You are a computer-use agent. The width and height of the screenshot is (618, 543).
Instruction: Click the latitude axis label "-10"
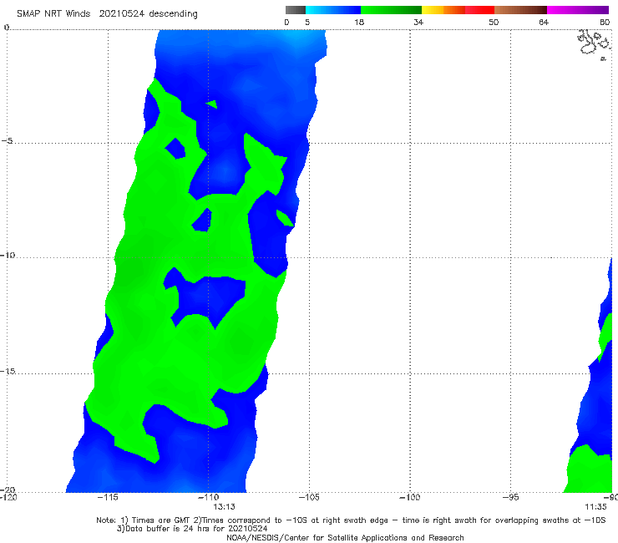(8, 255)
